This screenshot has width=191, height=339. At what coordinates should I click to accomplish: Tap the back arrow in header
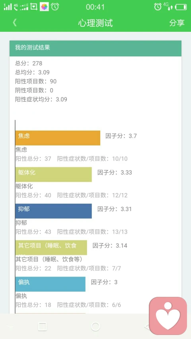coord(15,23)
